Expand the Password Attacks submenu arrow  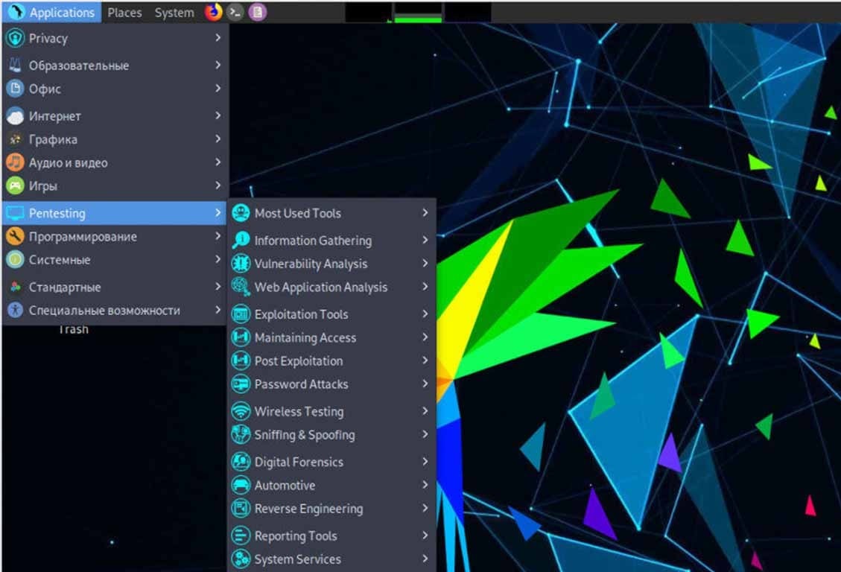(x=425, y=384)
